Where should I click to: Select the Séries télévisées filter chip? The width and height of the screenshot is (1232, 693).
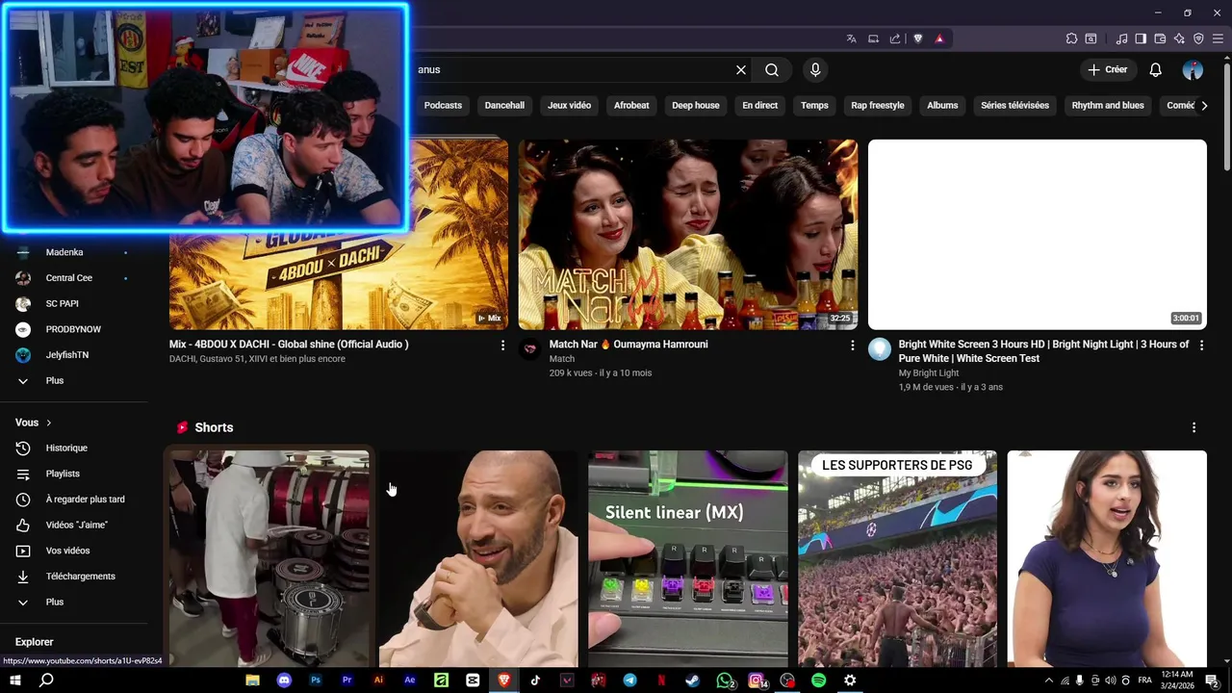coord(1014,105)
